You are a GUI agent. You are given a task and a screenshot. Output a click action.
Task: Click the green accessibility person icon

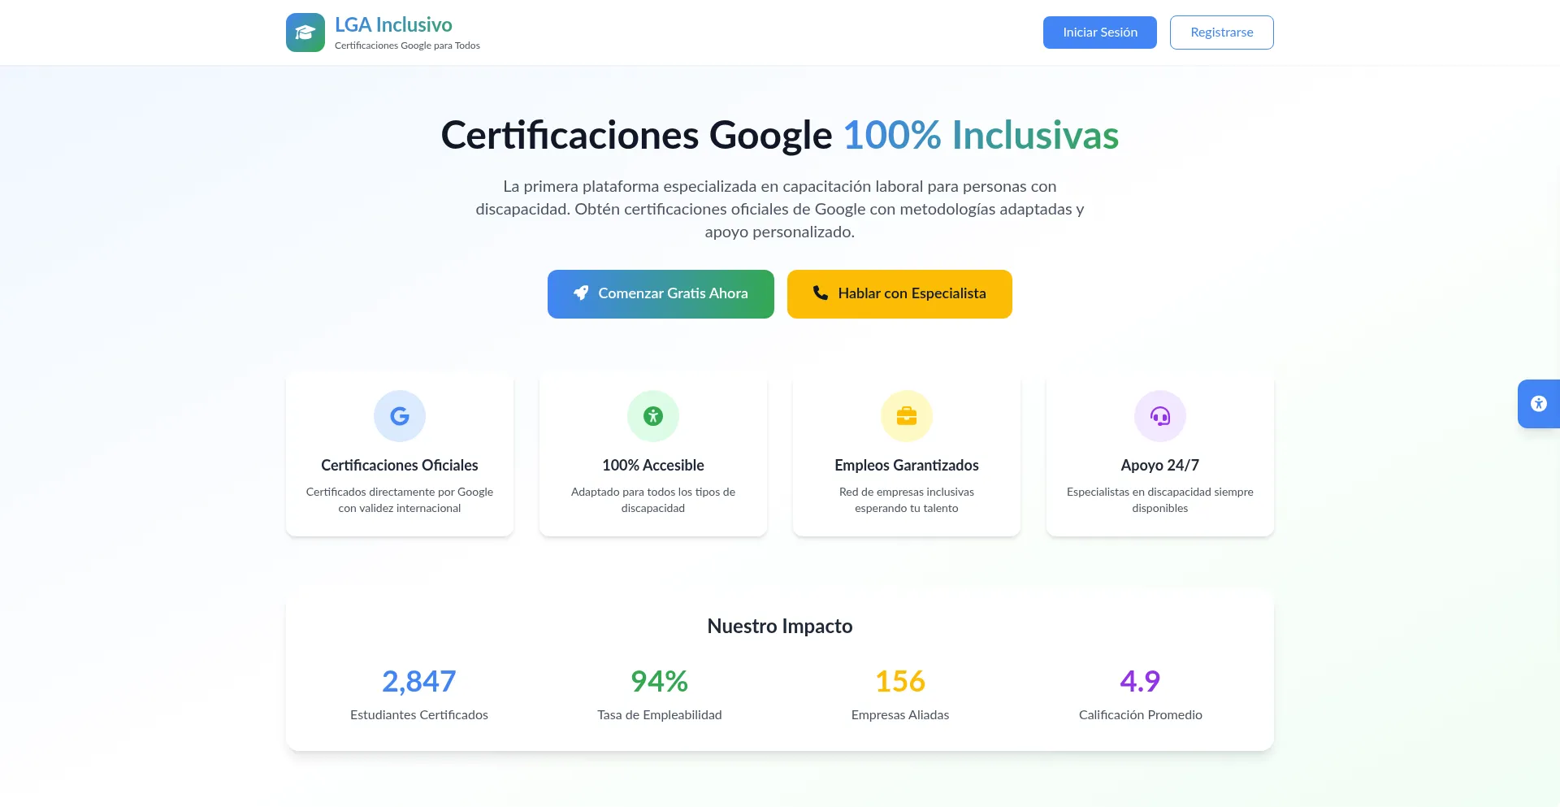tap(653, 416)
